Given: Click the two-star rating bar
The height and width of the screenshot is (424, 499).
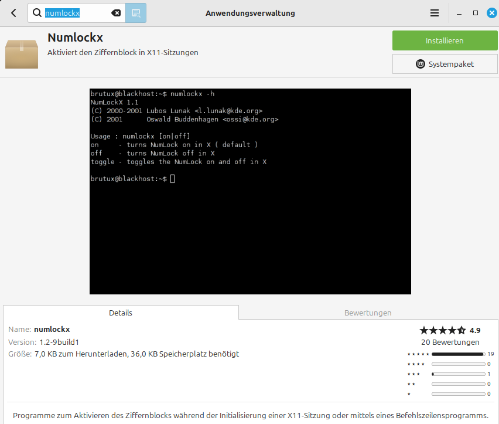Looking at the screenshot, I should coord(458,384).
